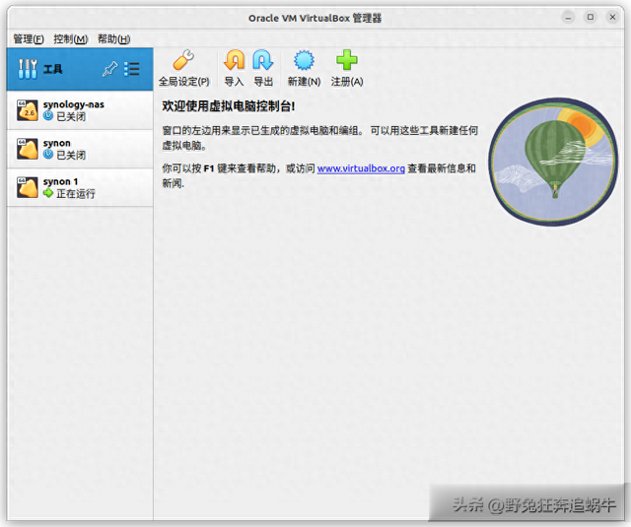Click synon 1 running green arrow icon
Screen dimensions: 631x527
[x=48, y=193]
